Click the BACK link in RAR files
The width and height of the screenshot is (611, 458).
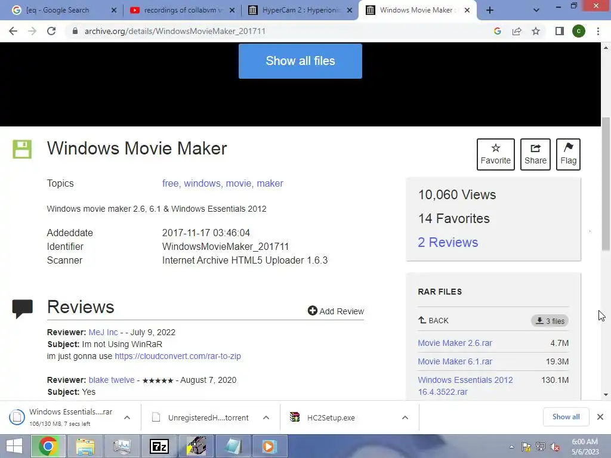[x=433, y=320]
